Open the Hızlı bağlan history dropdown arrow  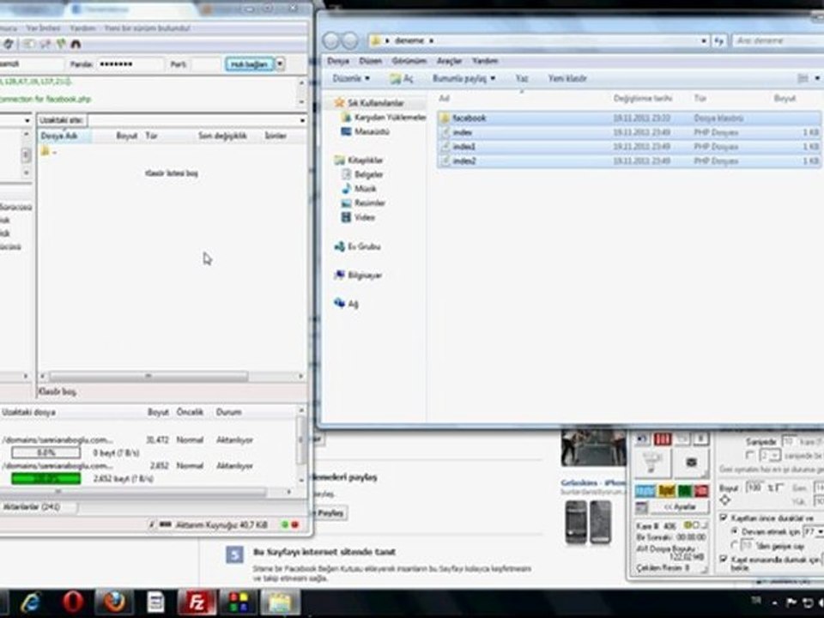[281, 64]
